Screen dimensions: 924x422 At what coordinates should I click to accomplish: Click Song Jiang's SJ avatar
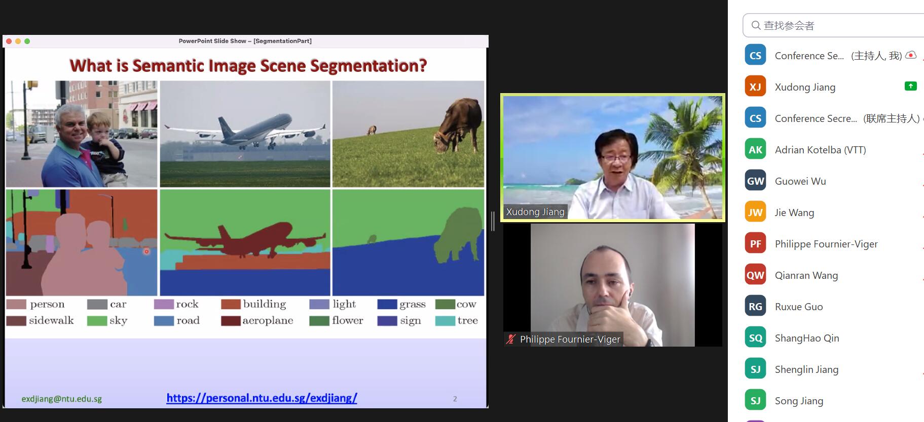(x=755, y=400)
